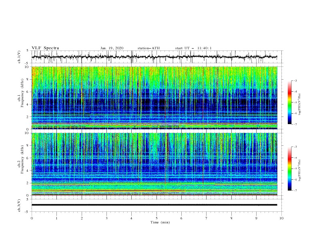Click the ch.1 voltage waveform trace
The image size is (317, 245).
point(154,57)
